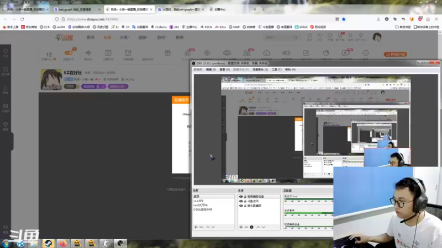Open 工具(T) menu in OBS

[x=277, y=69]
